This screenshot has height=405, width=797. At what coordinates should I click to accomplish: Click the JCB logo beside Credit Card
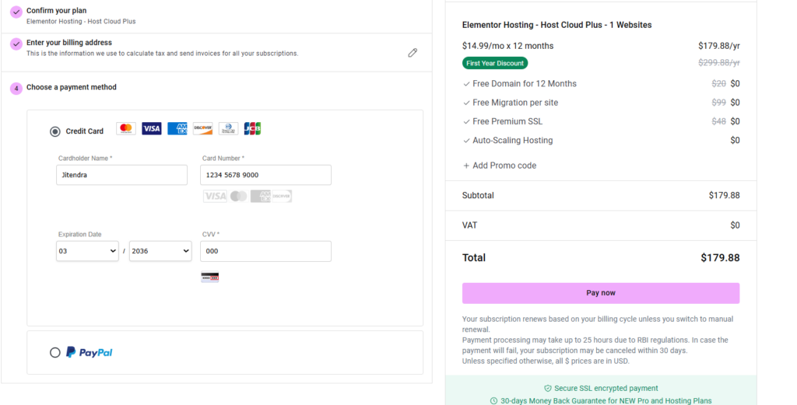coord(252,128)
